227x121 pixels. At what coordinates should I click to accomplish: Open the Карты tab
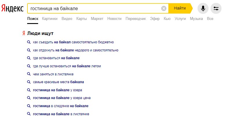tap(81, 18)
